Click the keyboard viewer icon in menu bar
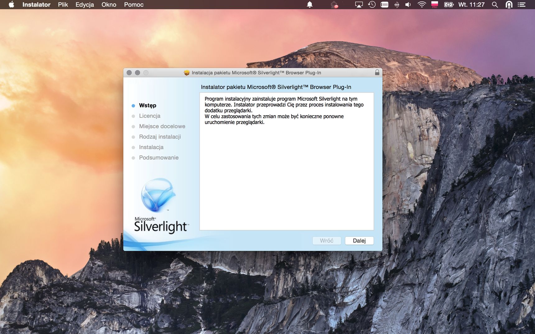This screenshot has width=535, height=334. (x=384, y=5)
